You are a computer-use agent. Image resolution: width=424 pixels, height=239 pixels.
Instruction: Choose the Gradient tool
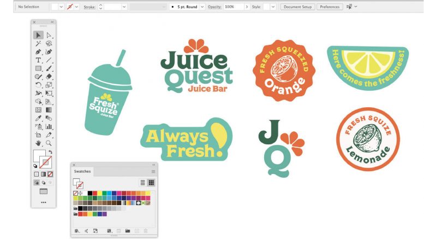[x=49, y=110]
